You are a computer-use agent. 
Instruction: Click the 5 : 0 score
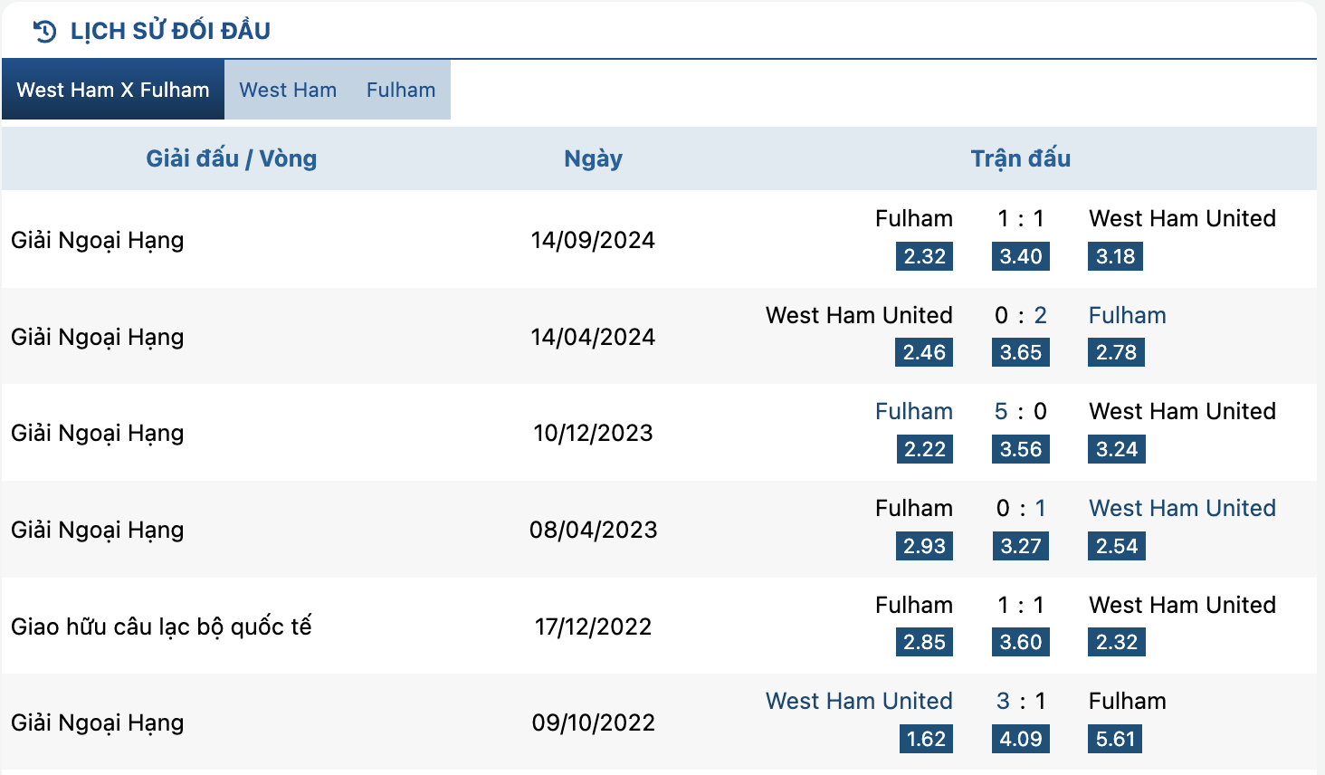coord(1021,411)
